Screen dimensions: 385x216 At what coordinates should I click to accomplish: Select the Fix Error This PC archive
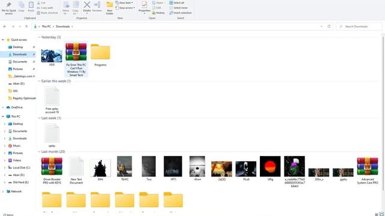76,59
